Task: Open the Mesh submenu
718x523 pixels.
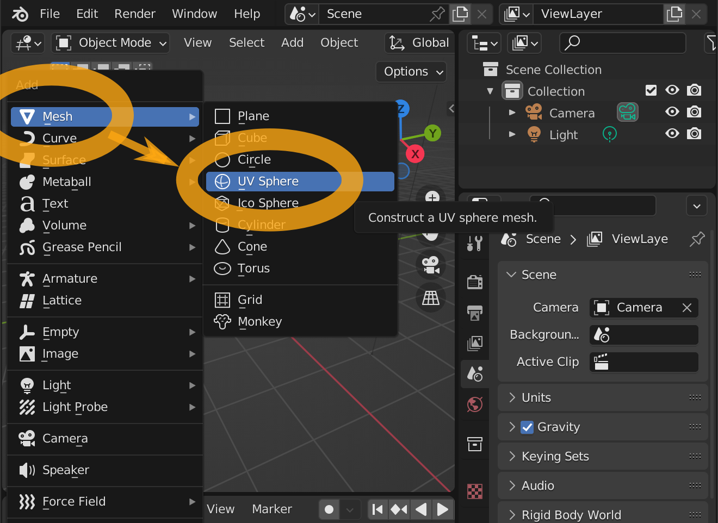Action: (x=105, y=117)
